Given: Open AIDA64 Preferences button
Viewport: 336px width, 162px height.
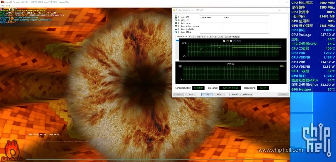Looking at the screenshot, I should pos(247,95).
